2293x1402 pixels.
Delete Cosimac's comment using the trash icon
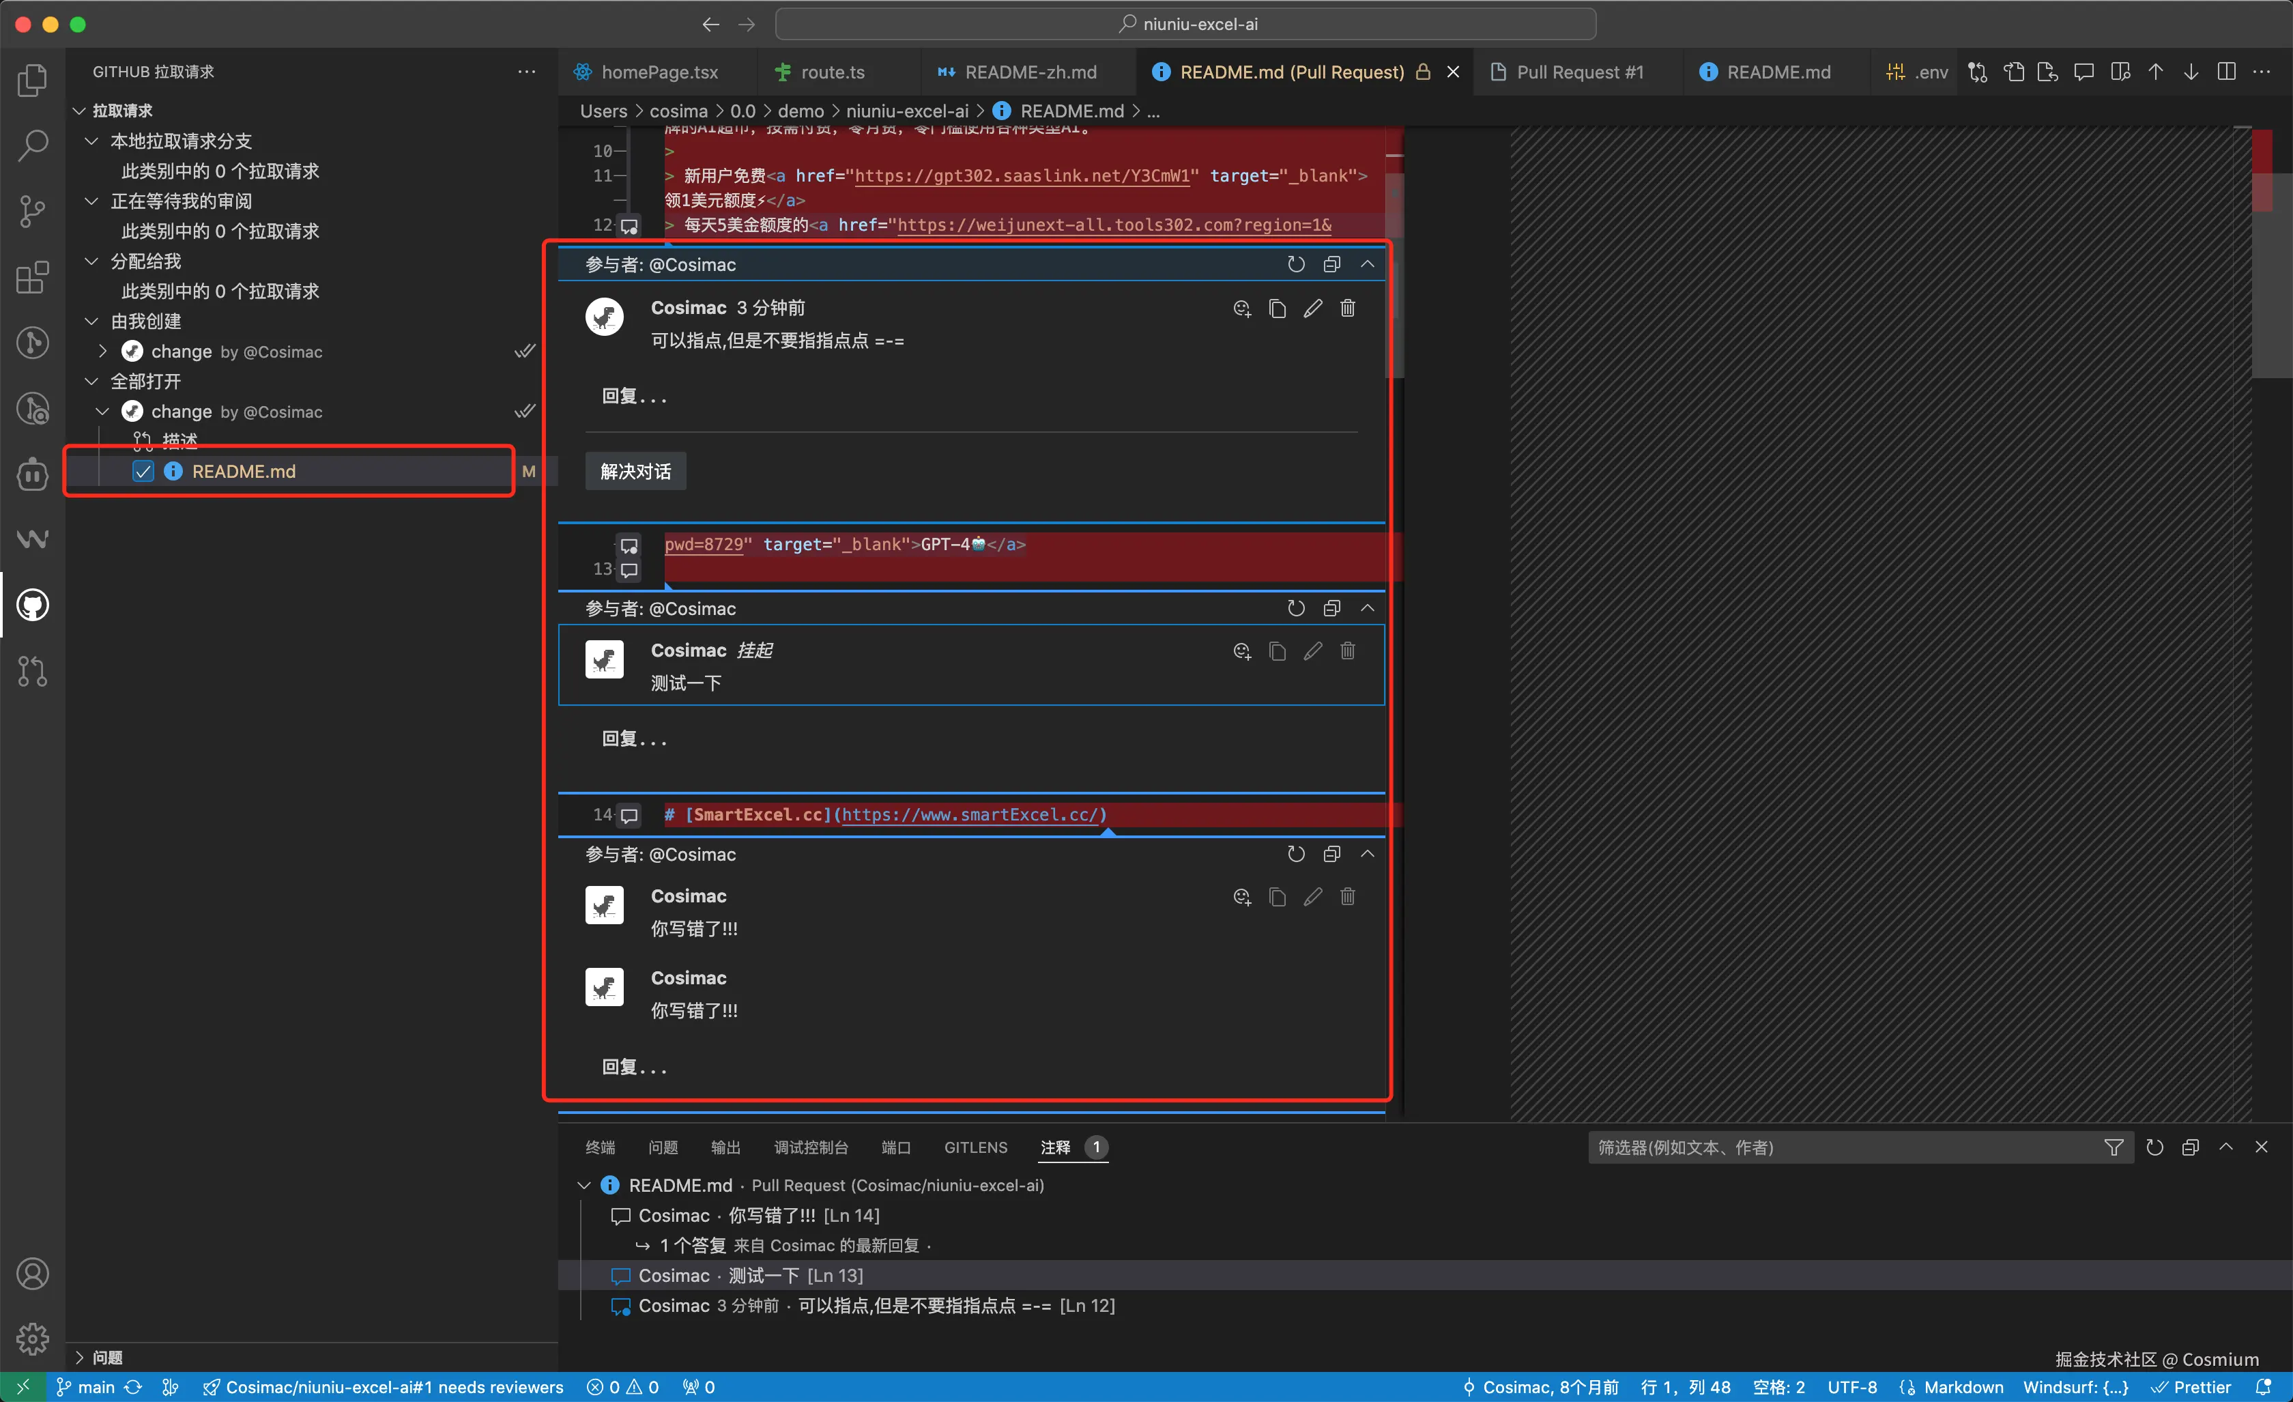point(1349,307)
